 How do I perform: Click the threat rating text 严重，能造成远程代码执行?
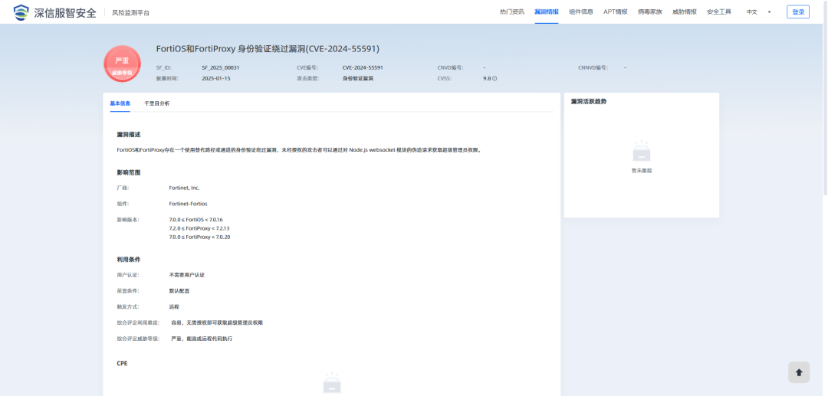click(202, 339)
